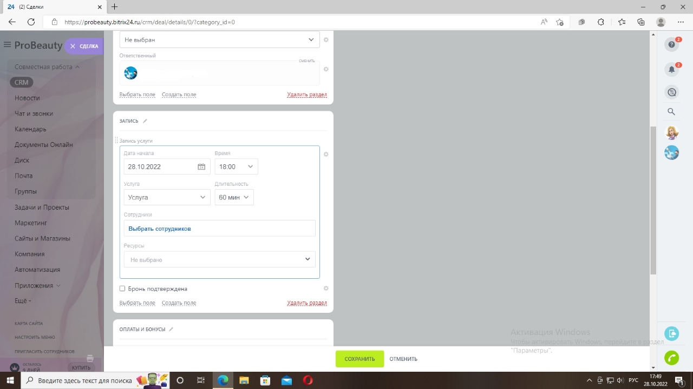The image size is (693, 389).
Task: Open File Explorer from the taskbar
Action: pos(244,380)
